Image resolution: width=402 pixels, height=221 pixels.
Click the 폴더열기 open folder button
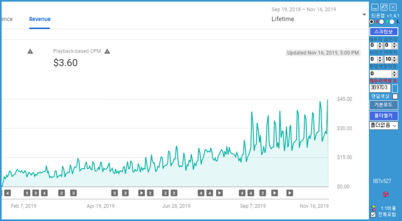tap(383, 116)
